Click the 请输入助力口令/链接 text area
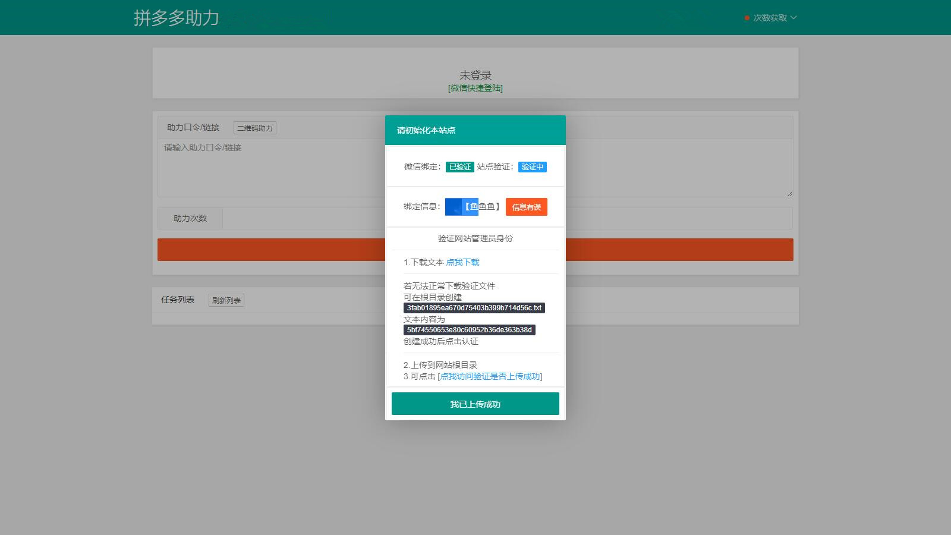The height and width of the screenshot is (535, 951). point(475,168)
